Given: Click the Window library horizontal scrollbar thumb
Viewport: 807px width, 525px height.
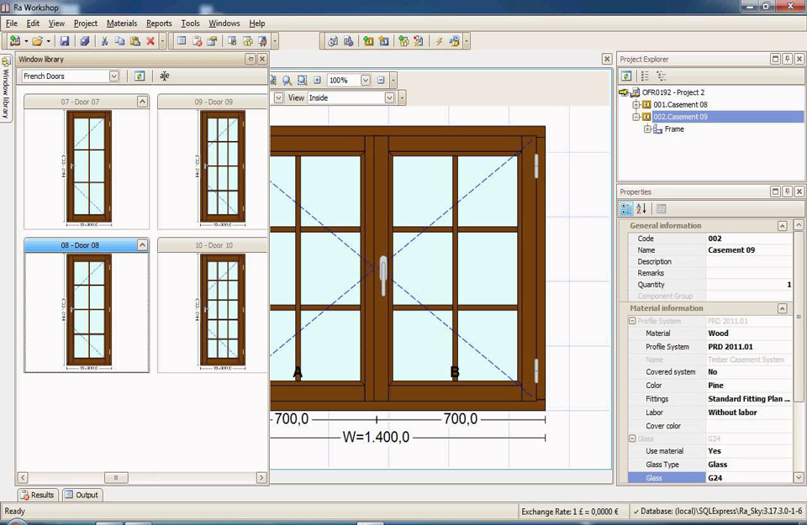Looking at the screenshot, I should coord(116,478).
